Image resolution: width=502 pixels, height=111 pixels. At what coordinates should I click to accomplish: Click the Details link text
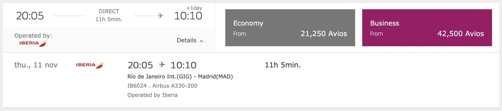click(x=186, y=40)
